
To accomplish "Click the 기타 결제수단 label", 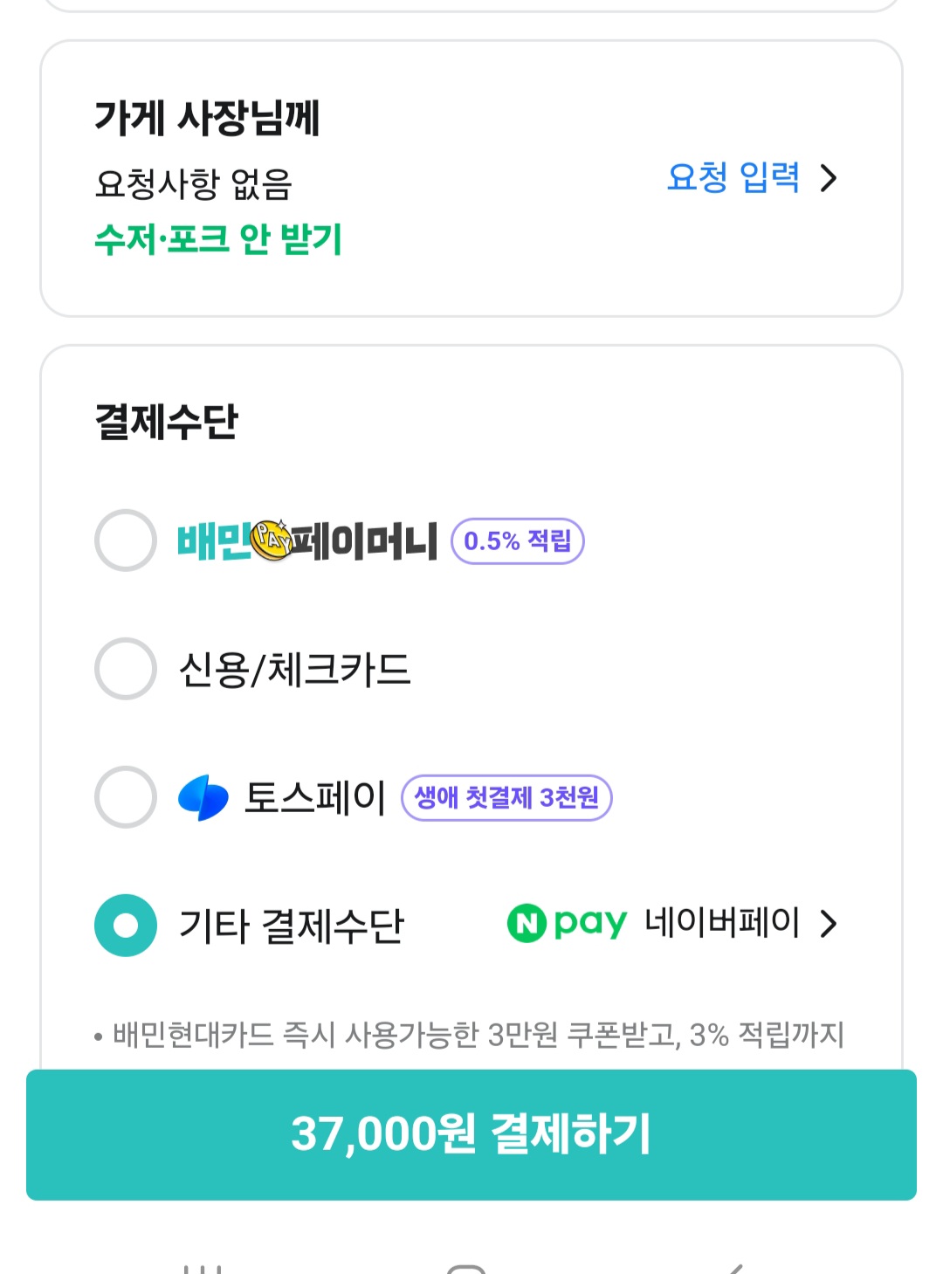I will pyautogui.click(x=291, y=926).
